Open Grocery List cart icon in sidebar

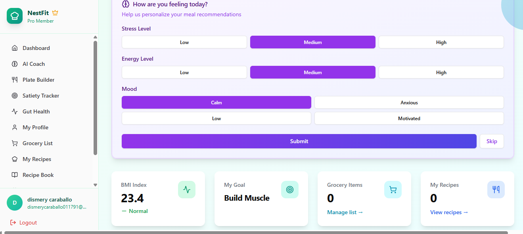tap(14, 143)
